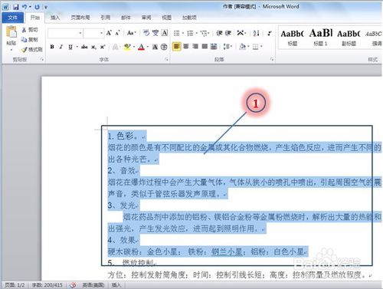Click the Increase Indent icon
The height and width of the screenshot is (289, 383).
[x=228, y=33]
